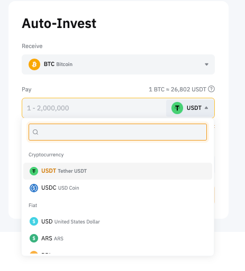Click into the currency search box
Screen dimensions: 245x271
(117, 132)
